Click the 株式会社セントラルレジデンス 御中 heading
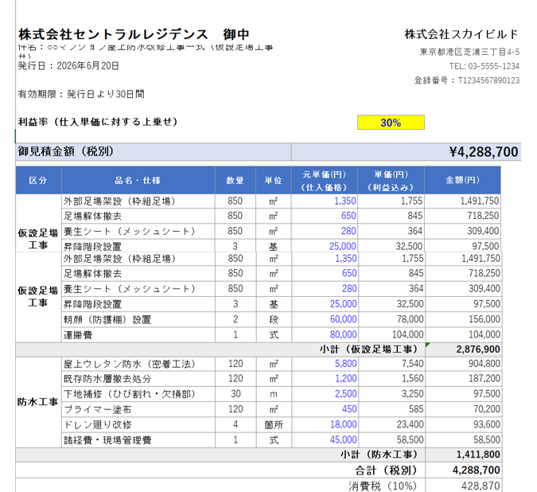Image resolution: width=537 pixels, height=492 pixels. pos(134,34)
